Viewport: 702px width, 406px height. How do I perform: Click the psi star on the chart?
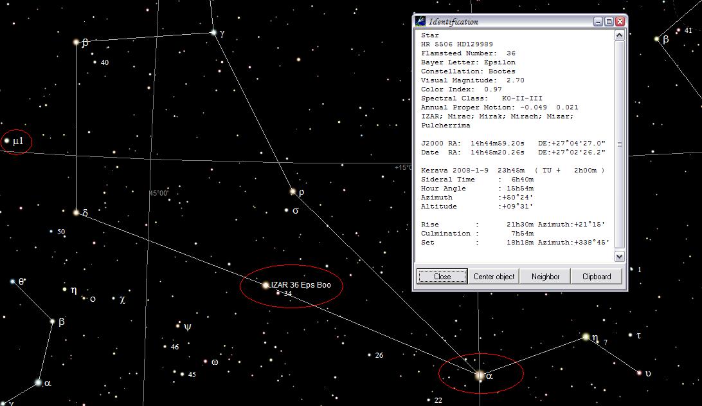click(178, 326)
